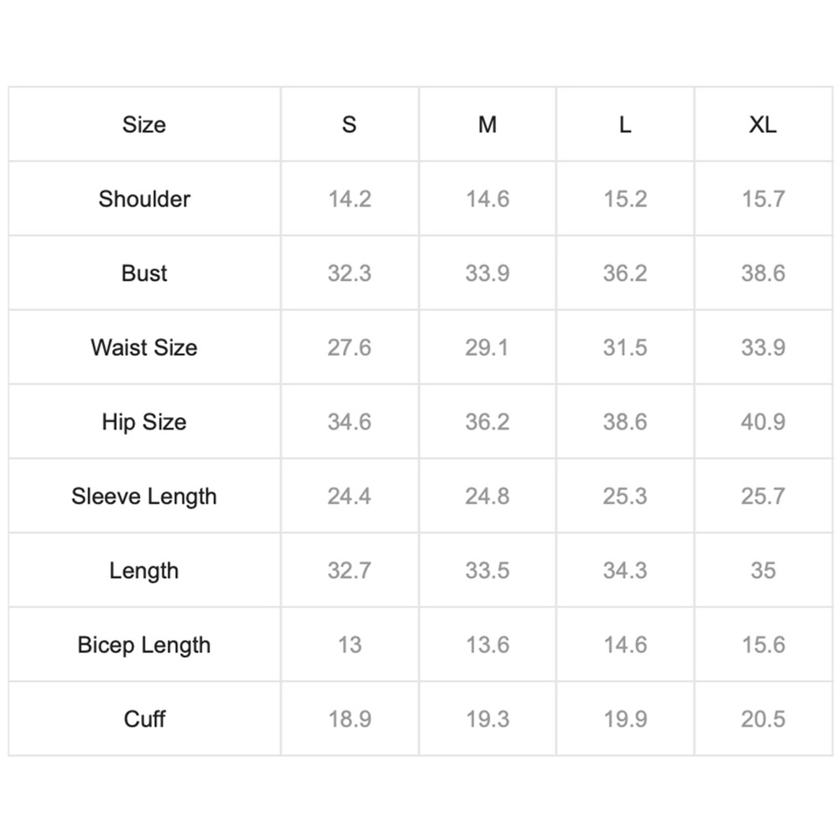Click the Waist Size value 31.5
Viewport: 839px width, 839px height.
tap(625, 348)
